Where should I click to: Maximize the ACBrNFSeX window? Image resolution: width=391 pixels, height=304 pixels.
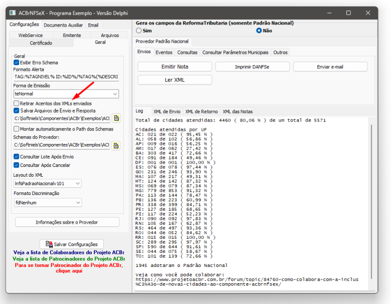[x=348, y=13]
